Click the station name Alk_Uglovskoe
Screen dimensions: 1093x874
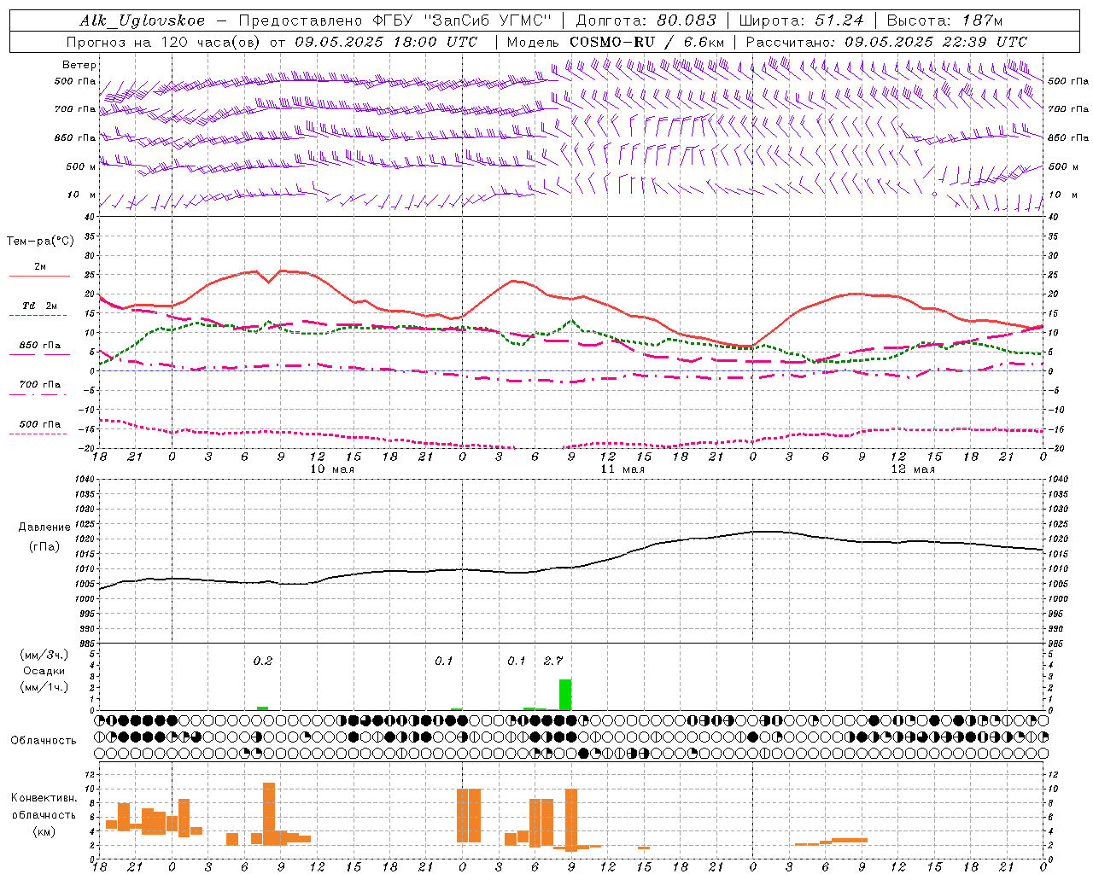pos(143,20)
